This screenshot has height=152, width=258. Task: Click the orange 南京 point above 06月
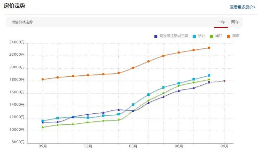179,52
